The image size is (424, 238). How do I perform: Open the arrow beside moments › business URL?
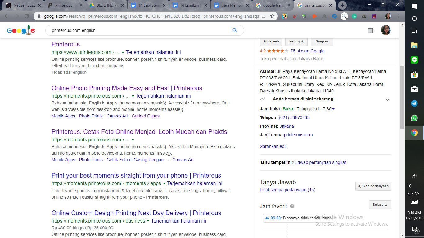pos(148,221)
